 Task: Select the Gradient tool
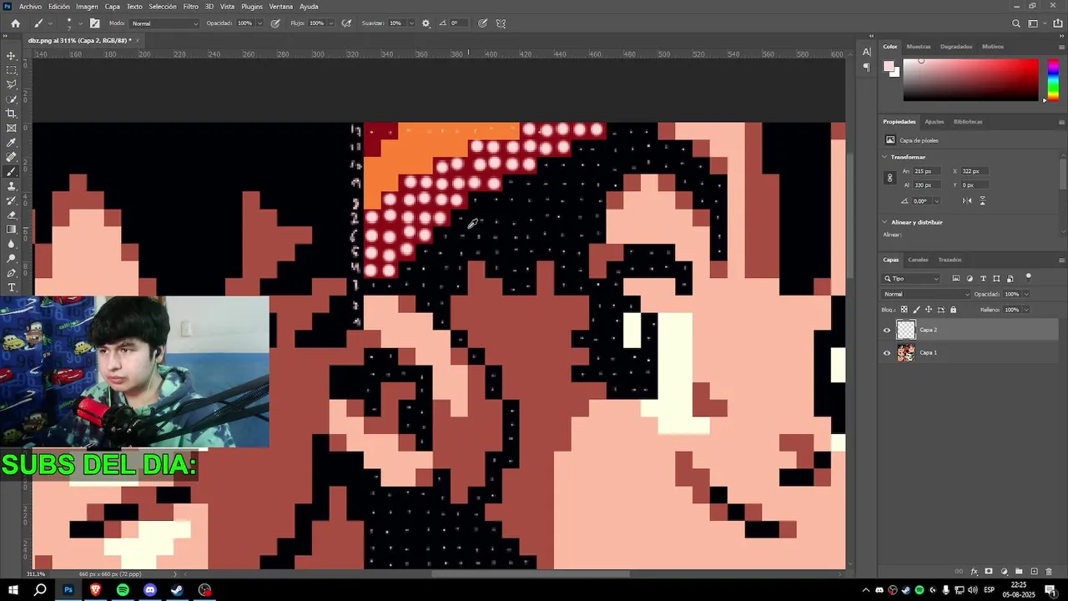(11, 230)
